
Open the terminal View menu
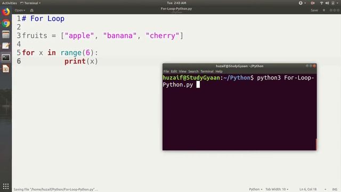click(182, 71)
